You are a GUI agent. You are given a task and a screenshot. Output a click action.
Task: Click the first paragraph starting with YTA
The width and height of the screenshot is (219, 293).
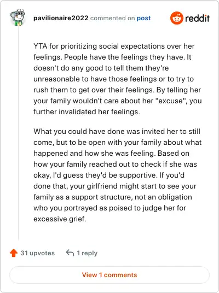tap(118, 79)
